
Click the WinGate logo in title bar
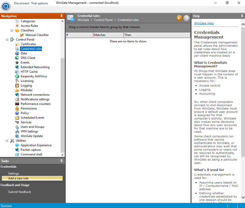click(6, 6)
